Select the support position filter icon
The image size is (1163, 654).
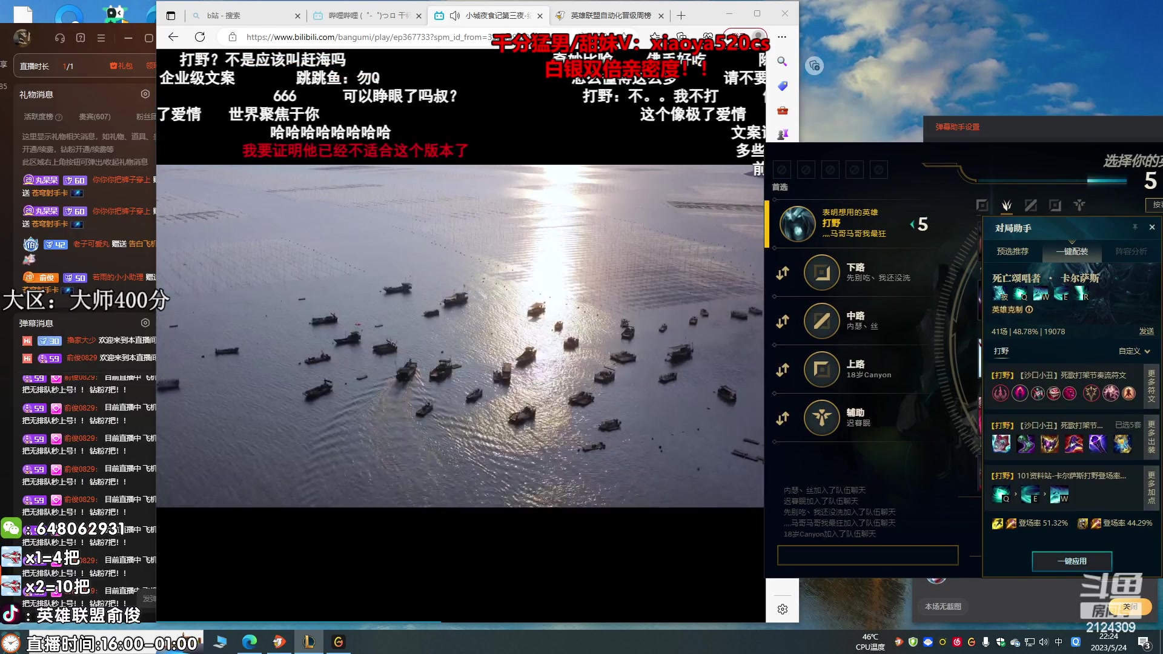(1079, 205)
